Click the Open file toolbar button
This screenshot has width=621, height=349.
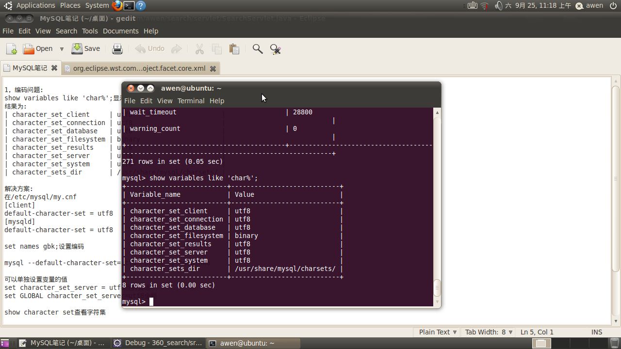38,49
